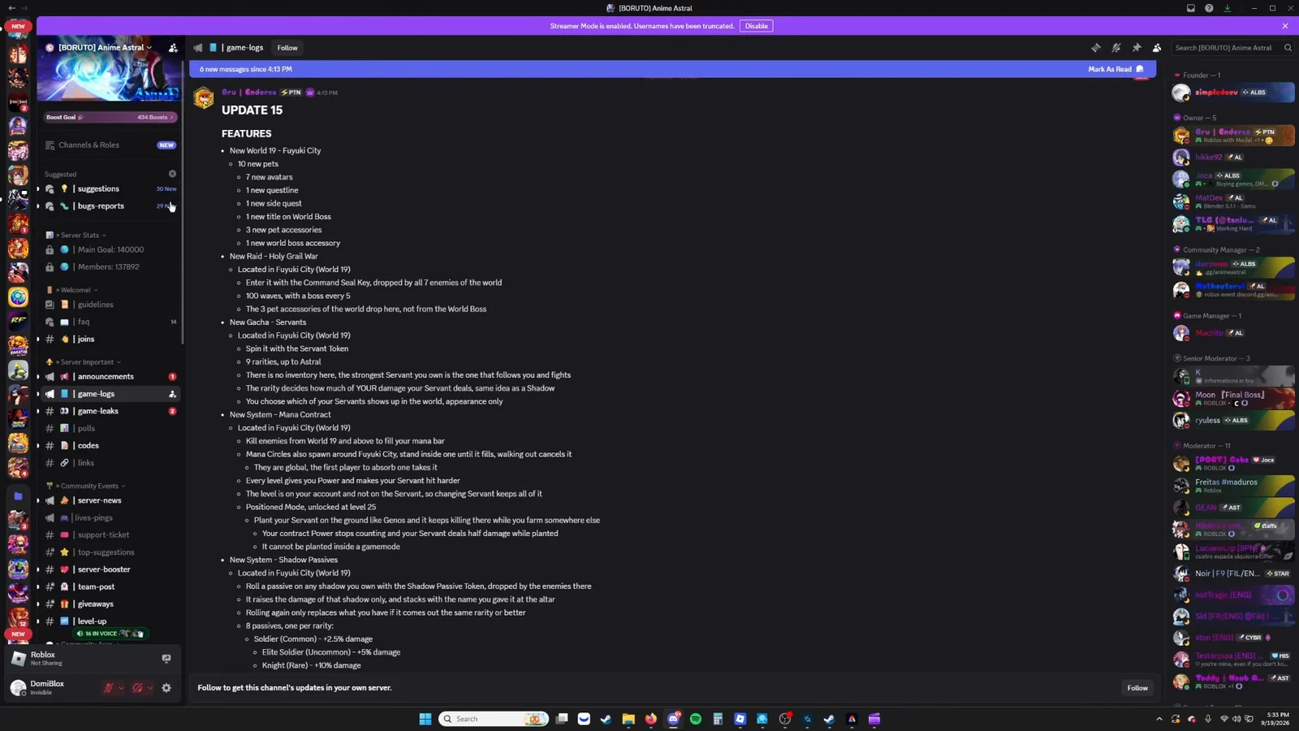Open Freitas #maduros member profile
Image resolution: width=1299 pixels, height=731 pixels.
(1232, 486)
